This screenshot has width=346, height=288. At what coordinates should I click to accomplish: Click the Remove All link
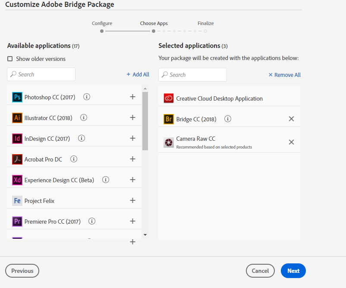point(284,75)
